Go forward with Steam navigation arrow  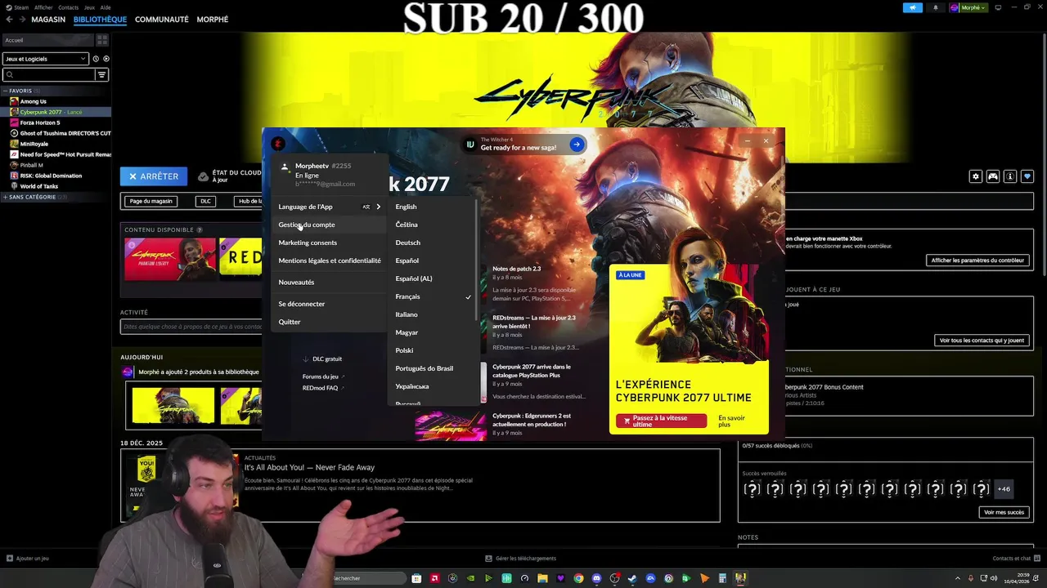point(21,20)
